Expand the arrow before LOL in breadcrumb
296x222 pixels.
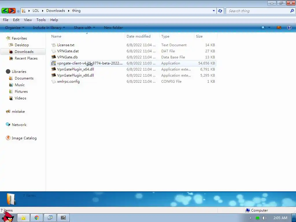click(x=29, y=11)
